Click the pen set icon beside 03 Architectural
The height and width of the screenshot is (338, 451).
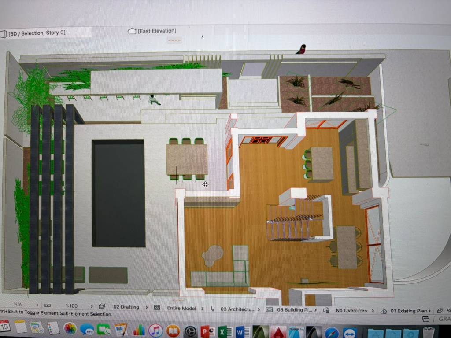[213, 309]
